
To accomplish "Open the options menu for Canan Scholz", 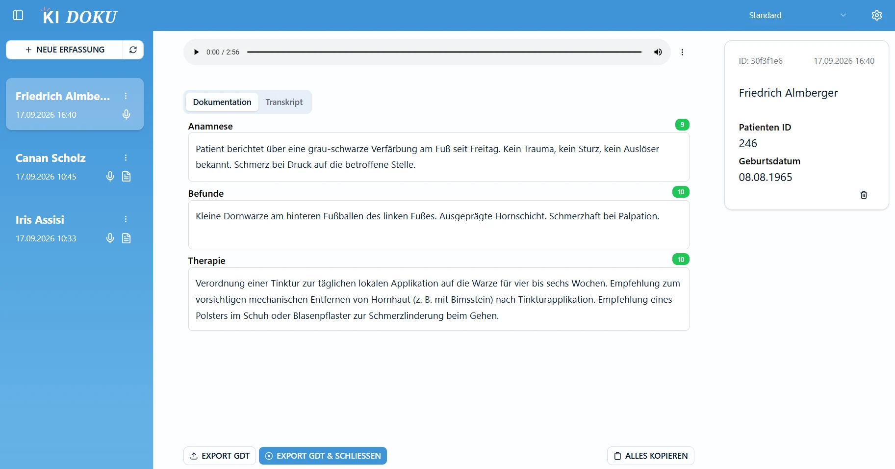I will tap(126, 157).
